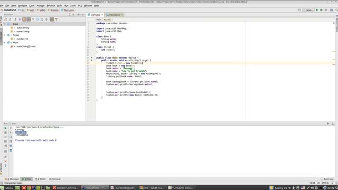
Task: Open help with the question mark icon in the Run panel
Action: click(x=6, y=166)
